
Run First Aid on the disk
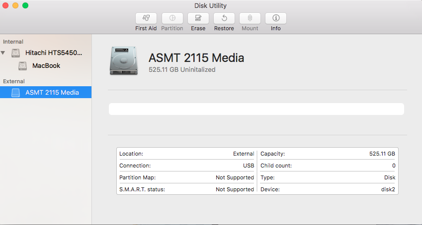pyautogui.click(x=146, y=18)
